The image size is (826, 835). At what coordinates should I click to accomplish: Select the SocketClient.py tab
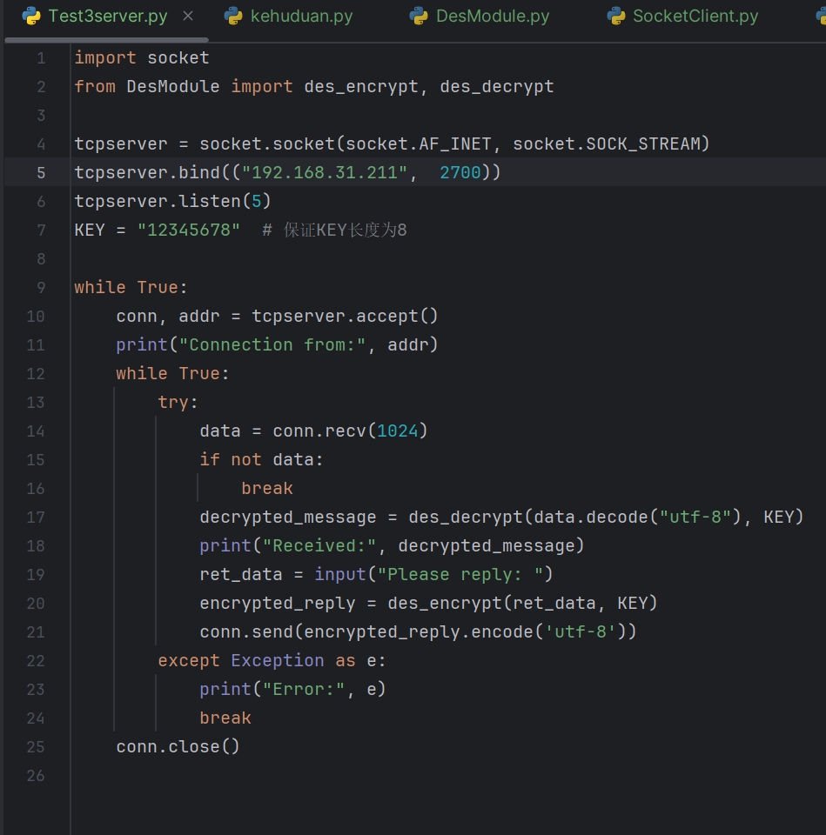[x=695, y=16]
